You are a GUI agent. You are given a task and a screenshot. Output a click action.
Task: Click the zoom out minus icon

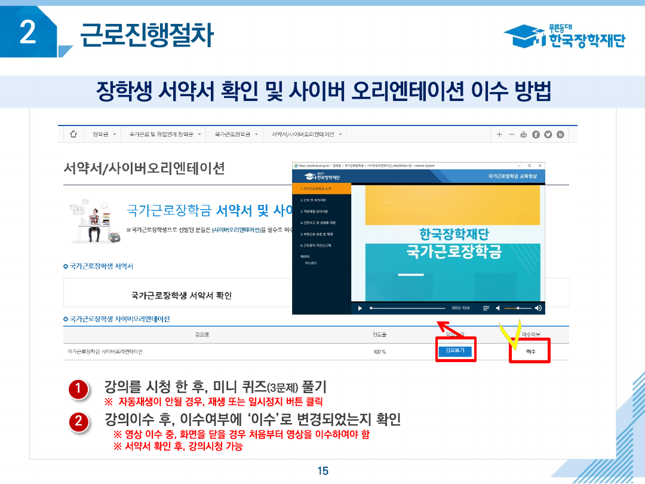click(x=511, y=134)
